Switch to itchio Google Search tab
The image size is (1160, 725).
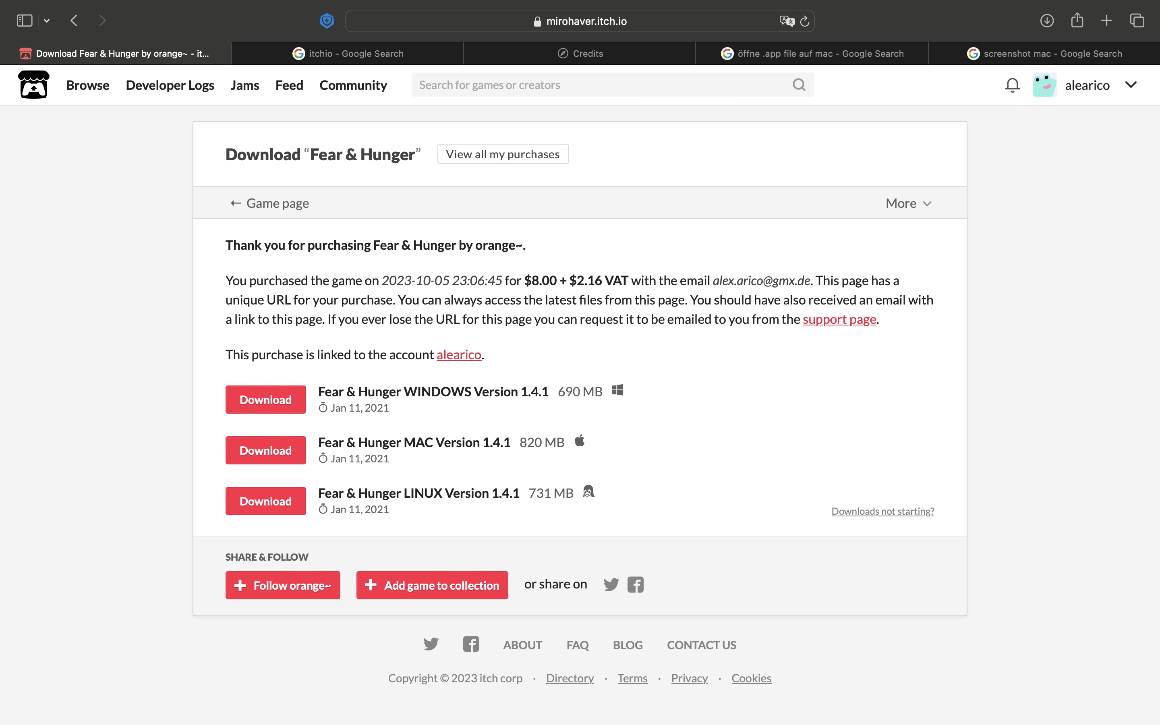[348, 53]
